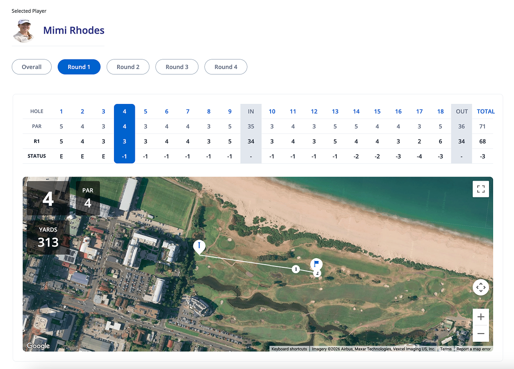Click the blue flag hole marker
Viewport: 514px width, 369px height.
pos(316,264)
